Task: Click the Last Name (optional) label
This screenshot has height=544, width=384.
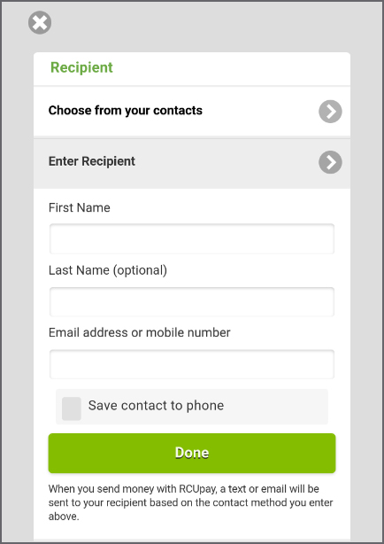Action: pos(108,270)
